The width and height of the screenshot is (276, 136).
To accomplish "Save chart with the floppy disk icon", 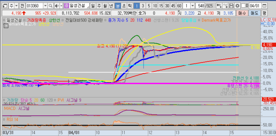I will pyautogui.click(x=232, y=6).
